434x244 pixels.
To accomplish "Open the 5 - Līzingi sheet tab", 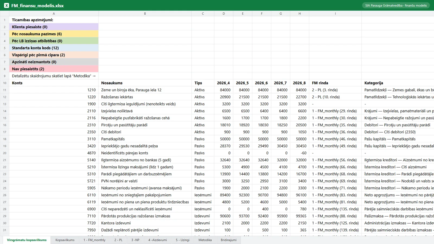I will click(x=183, y=240).
